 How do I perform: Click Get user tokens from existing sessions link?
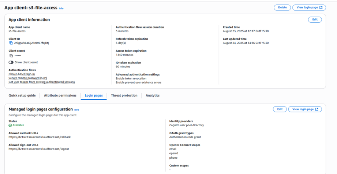(x=42, y=82)
